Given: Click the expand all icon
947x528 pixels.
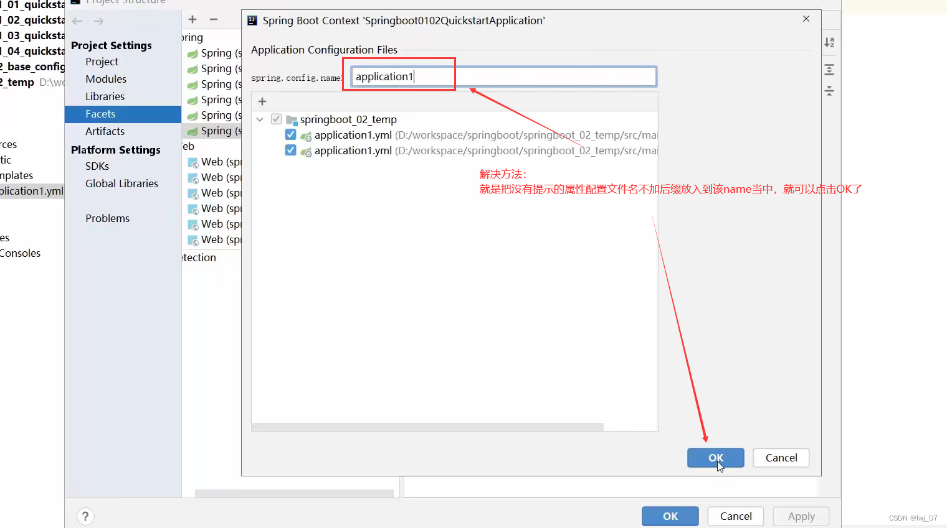Looking at the screenshot, I should [x=829, y=70].
